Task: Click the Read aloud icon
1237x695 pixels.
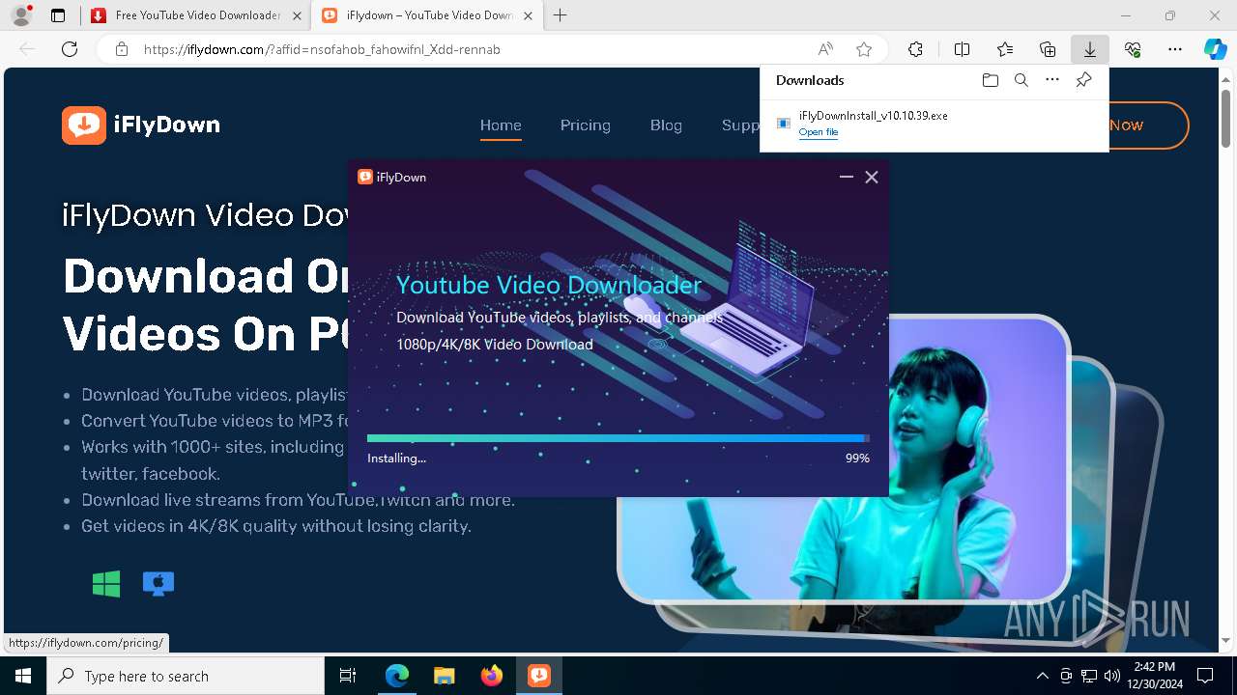Action: tap(825, 49)
